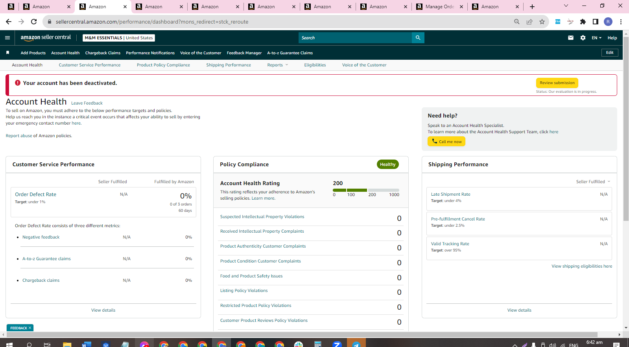Image resolution: width=629 pixels, height=347 pixels.
Task: Open the Chrome three-dot menu
Action: 621,22
